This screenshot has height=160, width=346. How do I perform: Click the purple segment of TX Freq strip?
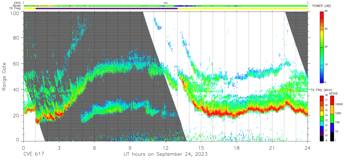point(107,8)
